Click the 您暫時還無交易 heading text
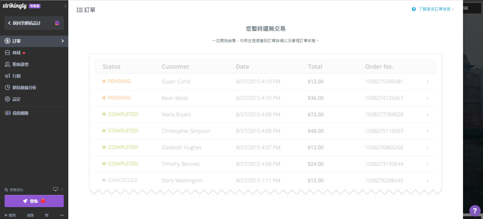Image resolution: width=483 pixels, height=219 pixels. point(266,29)
